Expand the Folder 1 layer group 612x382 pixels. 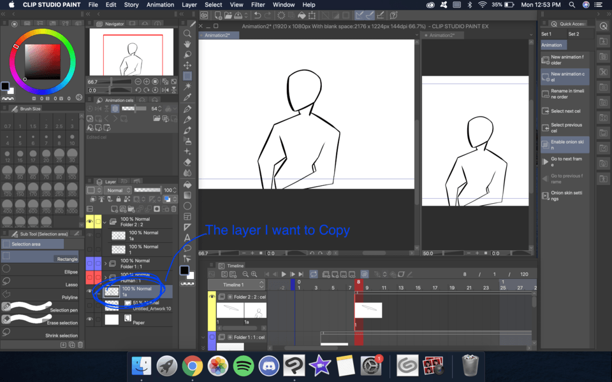coord(105,263)
